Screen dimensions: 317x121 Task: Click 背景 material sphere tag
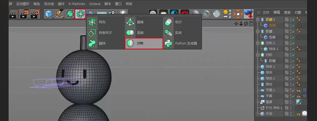point(299,102)
